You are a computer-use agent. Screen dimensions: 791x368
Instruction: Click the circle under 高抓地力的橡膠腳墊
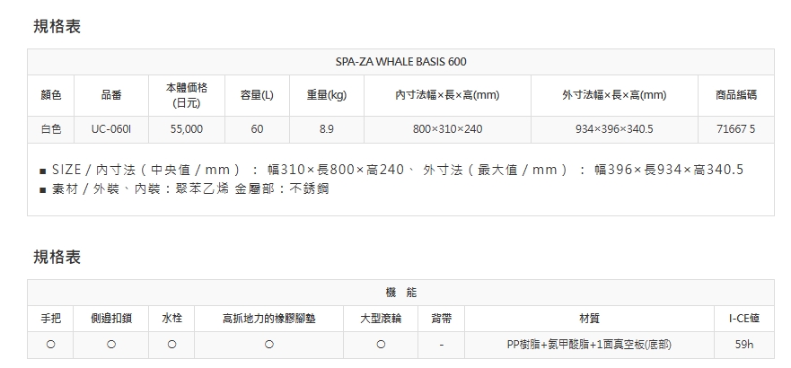click(x=268, y=345)
